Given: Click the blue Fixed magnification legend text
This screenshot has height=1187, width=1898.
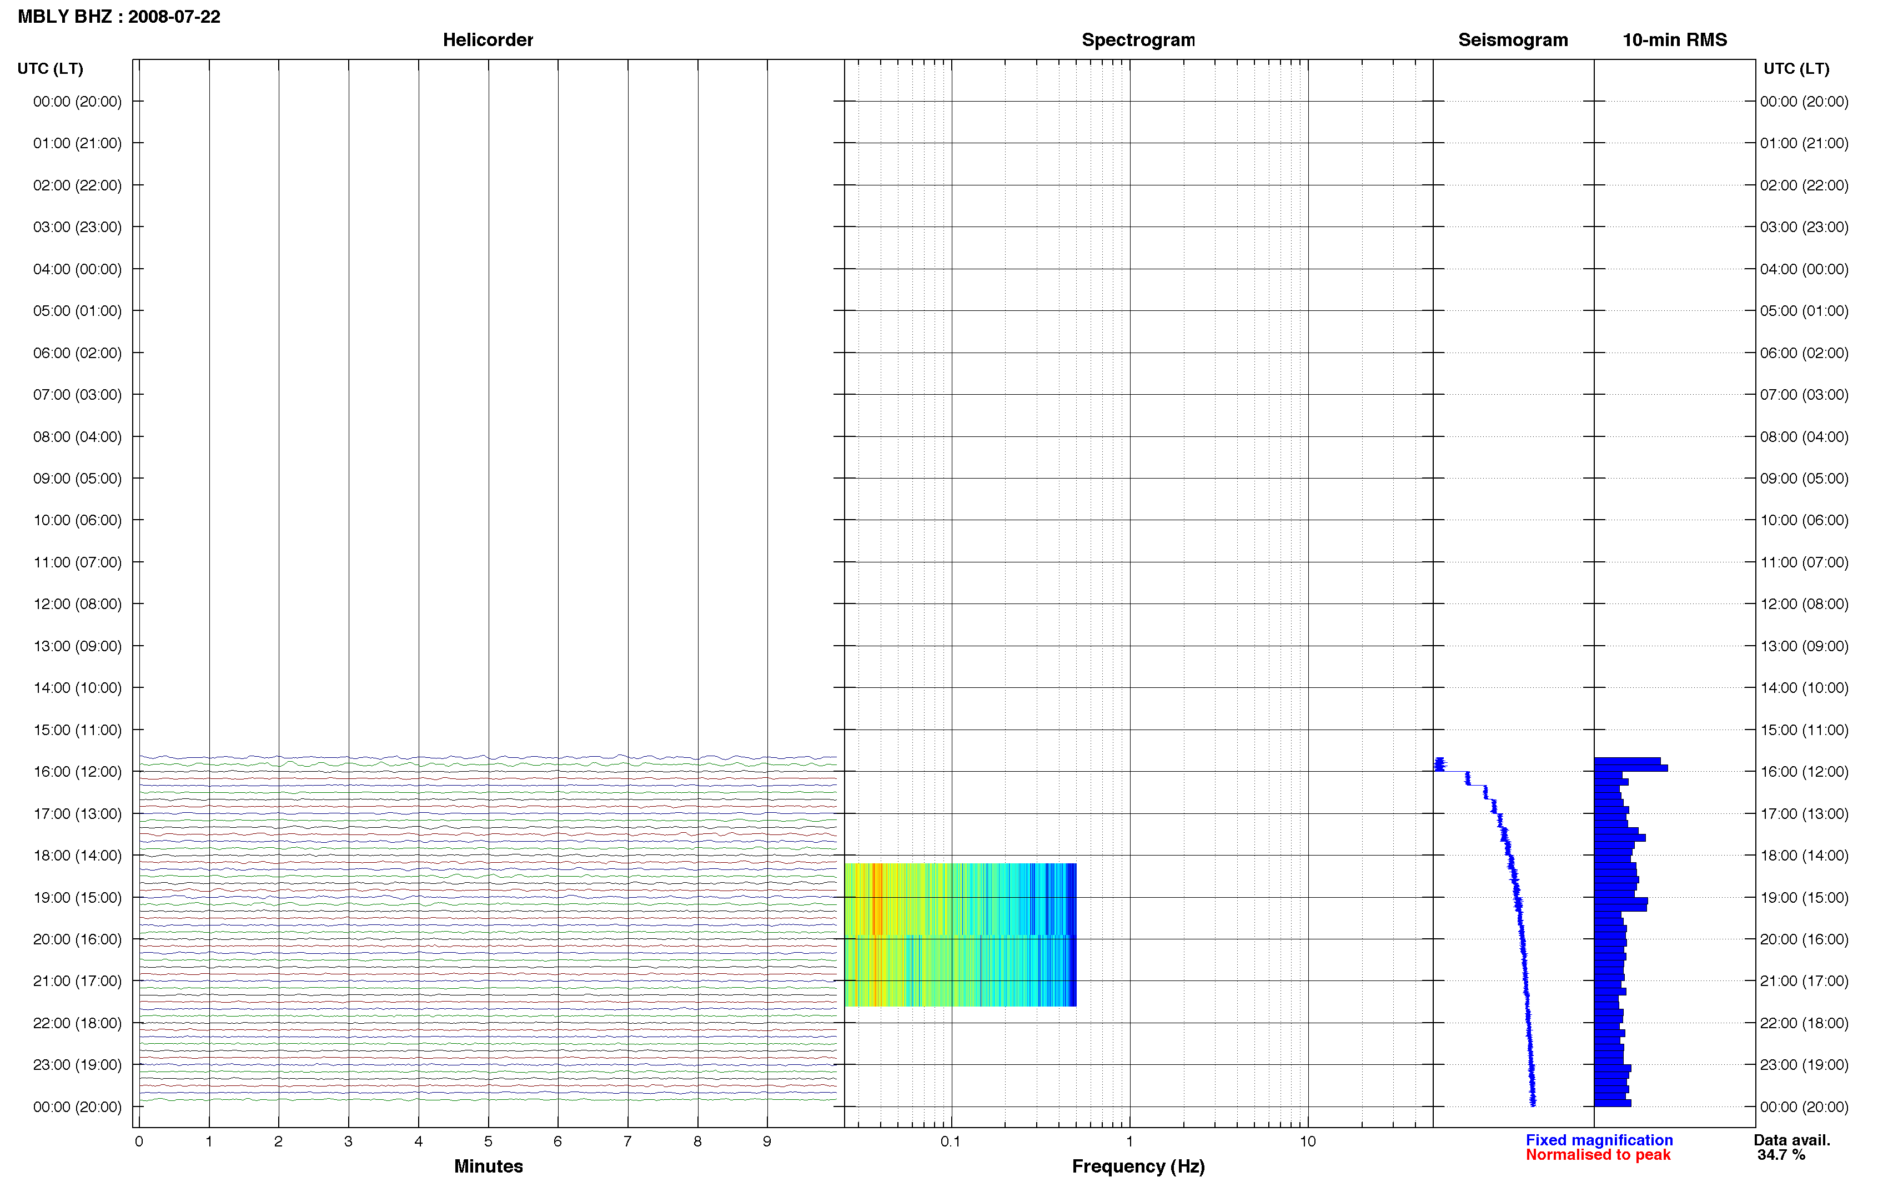Looking at the screenshot, I should point(1599,1140).
